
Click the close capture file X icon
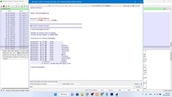16,6
